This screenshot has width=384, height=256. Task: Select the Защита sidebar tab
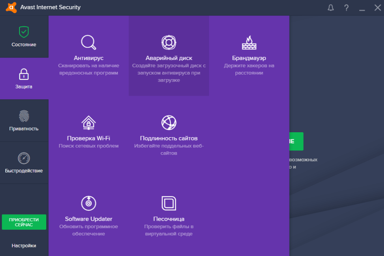point(24,79)
